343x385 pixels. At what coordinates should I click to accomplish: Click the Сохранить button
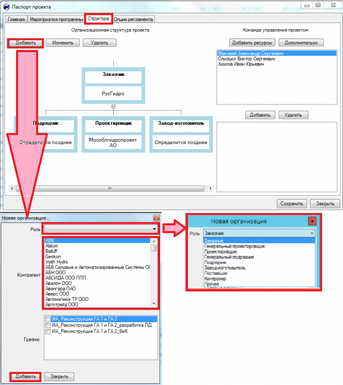(292, 204)
